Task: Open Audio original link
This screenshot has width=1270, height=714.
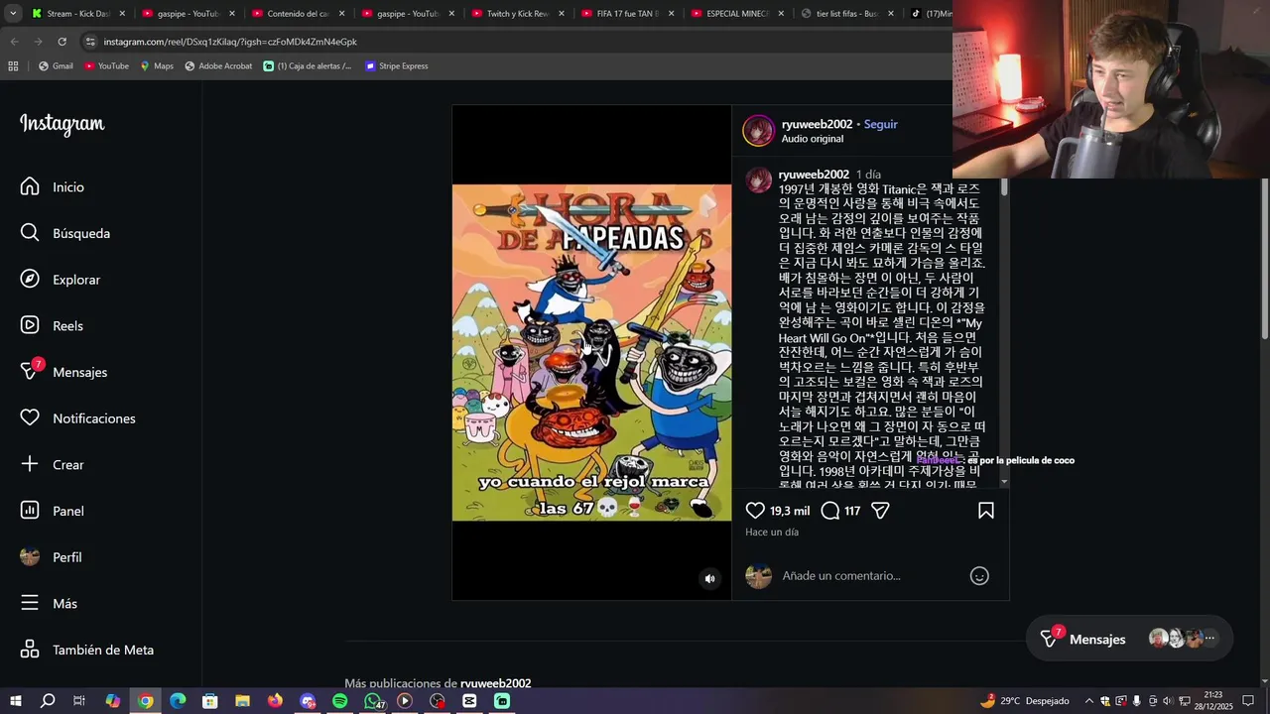Action: [812, 139]
